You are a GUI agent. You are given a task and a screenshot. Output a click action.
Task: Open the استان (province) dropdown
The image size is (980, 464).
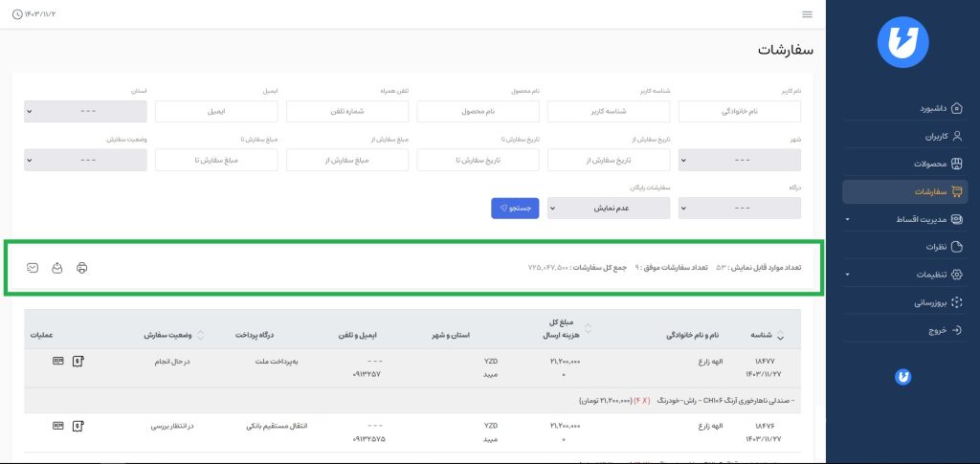click(85, 111)
